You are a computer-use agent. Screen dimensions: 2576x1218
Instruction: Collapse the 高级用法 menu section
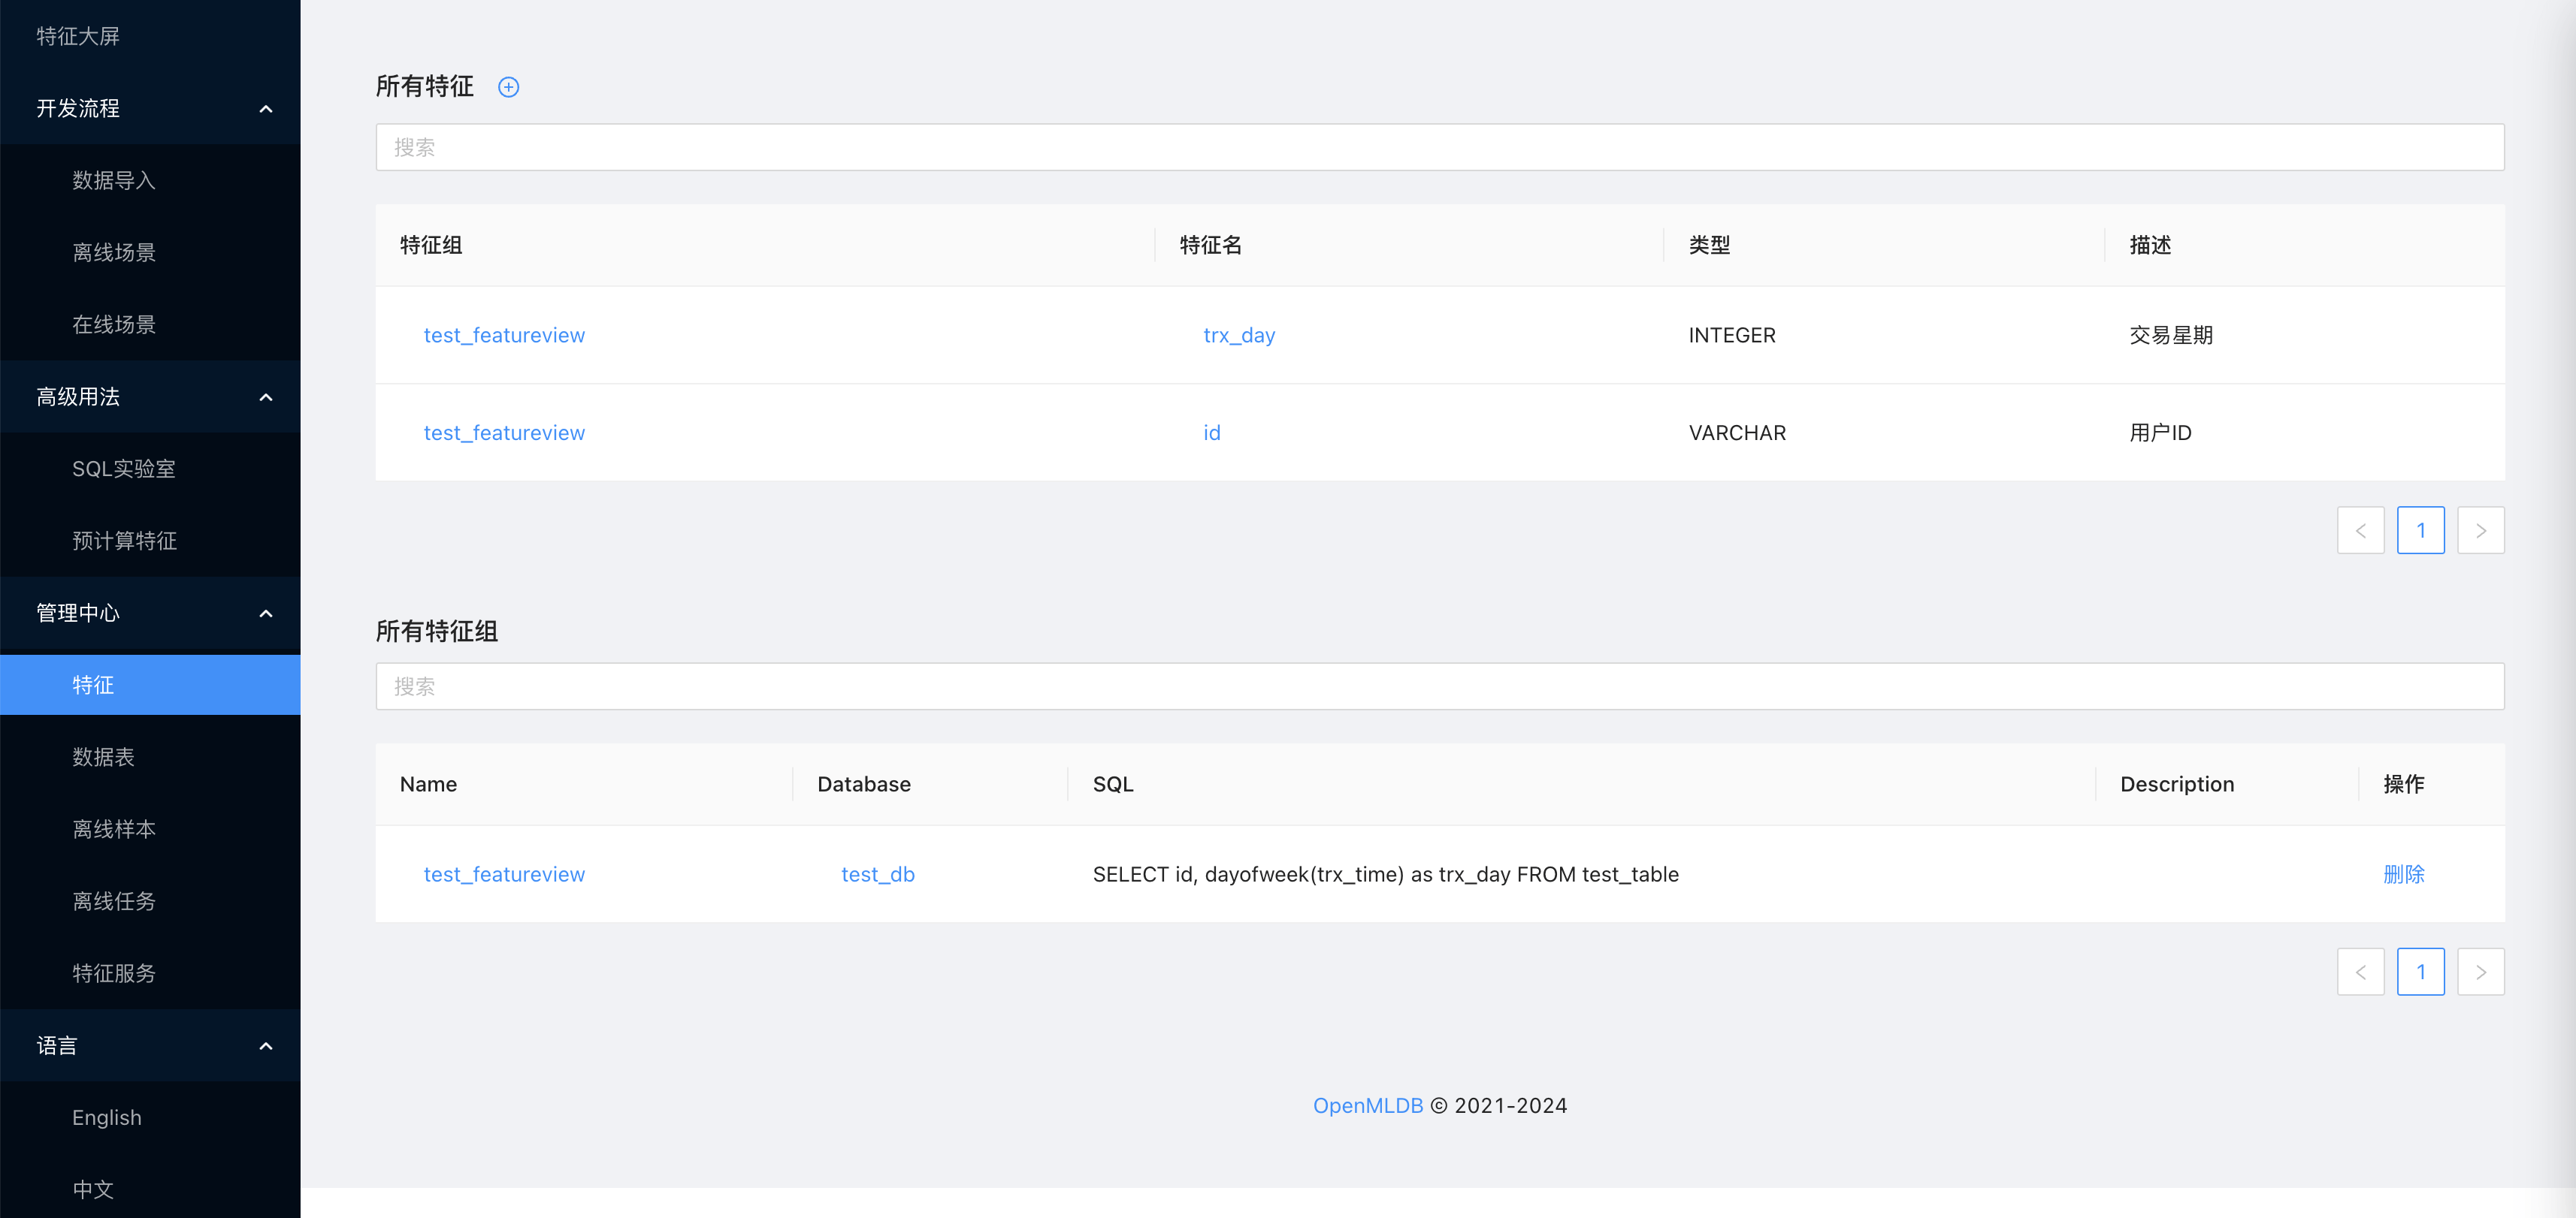pyautogui.click(x=265, y=396)
